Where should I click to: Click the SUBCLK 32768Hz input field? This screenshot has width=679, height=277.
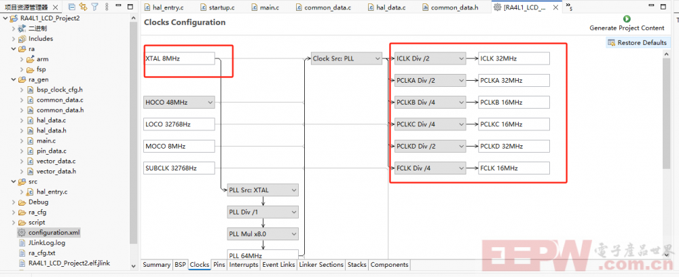(x=179, y=168)
